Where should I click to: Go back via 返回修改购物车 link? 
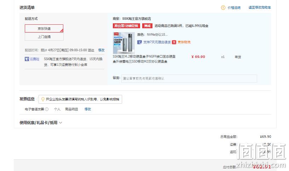(x=260, y=7)
